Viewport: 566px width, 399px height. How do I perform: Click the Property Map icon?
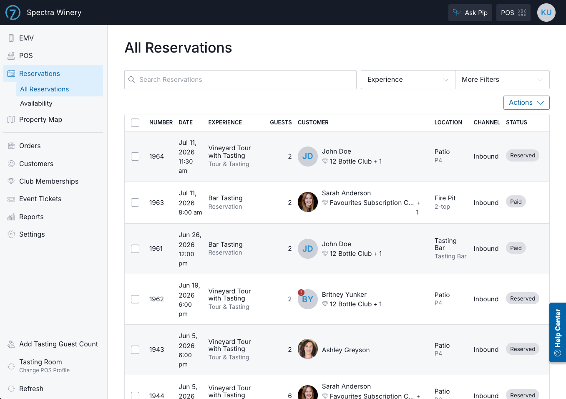(11, 119)
